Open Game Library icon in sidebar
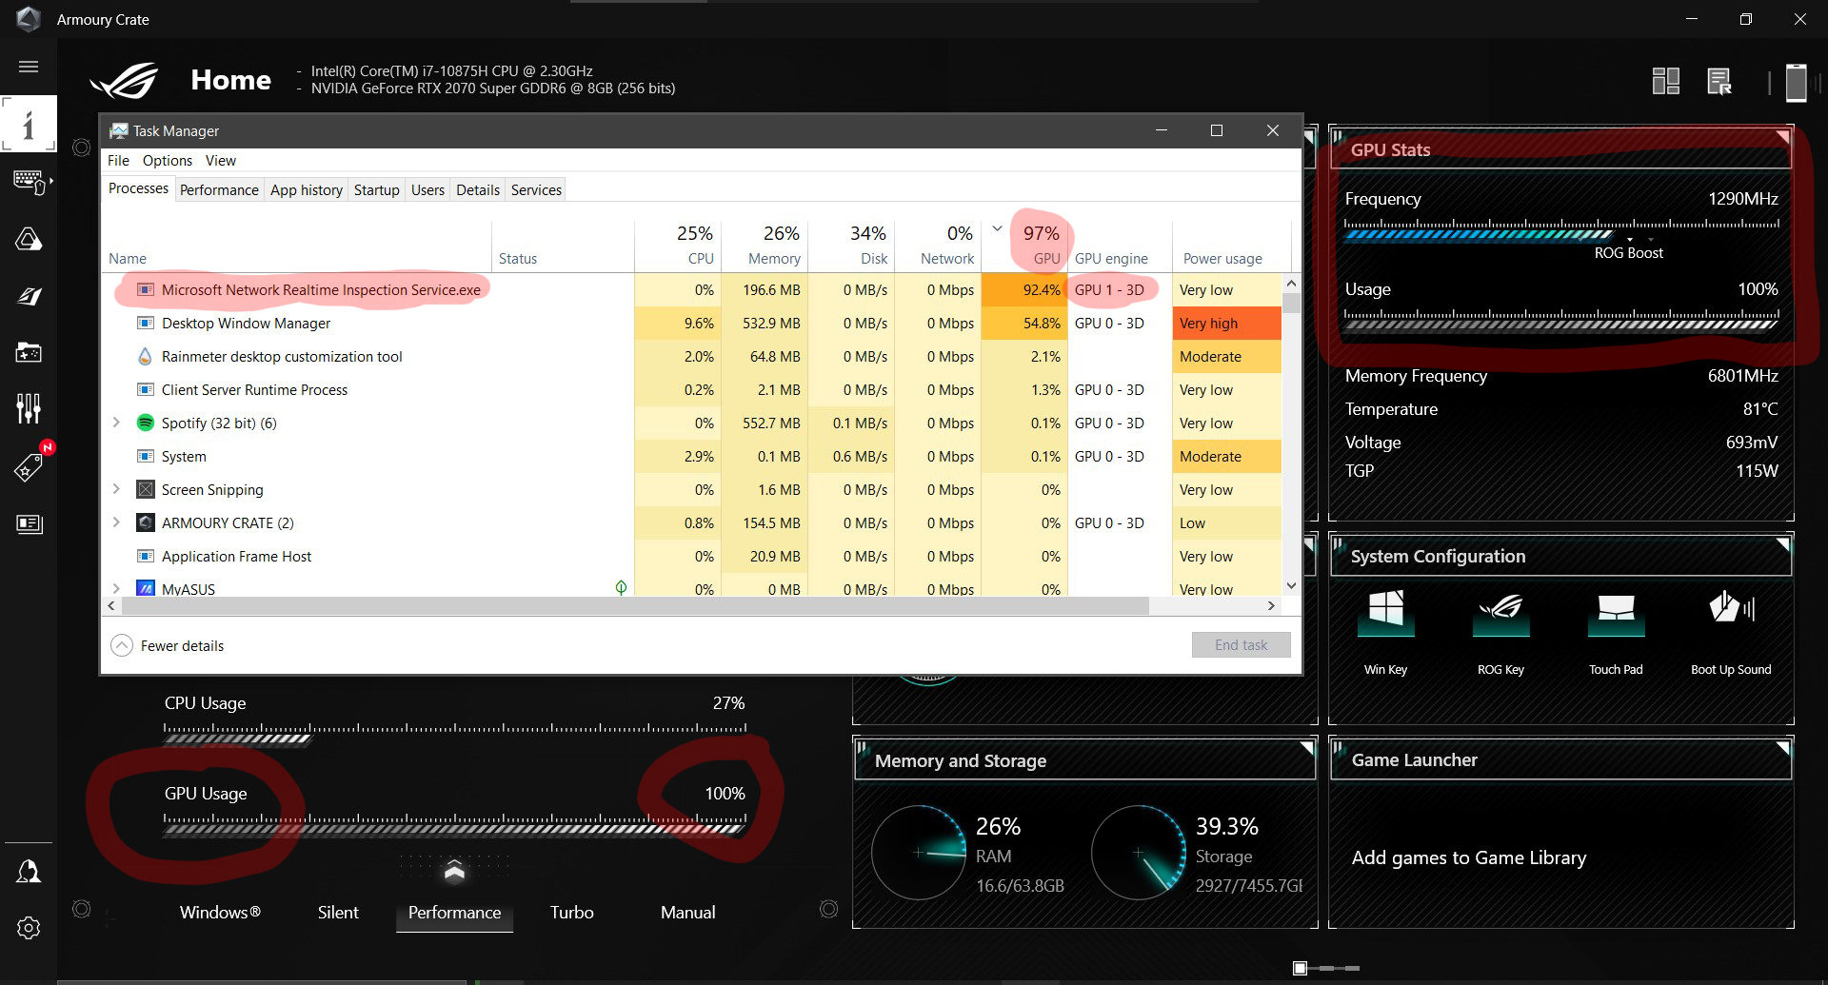Screen dimensions: 1828x985 pos(29,352)
